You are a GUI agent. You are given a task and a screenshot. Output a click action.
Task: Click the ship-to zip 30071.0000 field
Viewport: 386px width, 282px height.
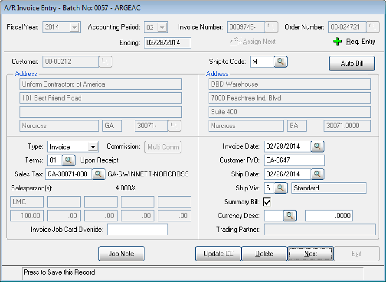(x=347, y=126)
